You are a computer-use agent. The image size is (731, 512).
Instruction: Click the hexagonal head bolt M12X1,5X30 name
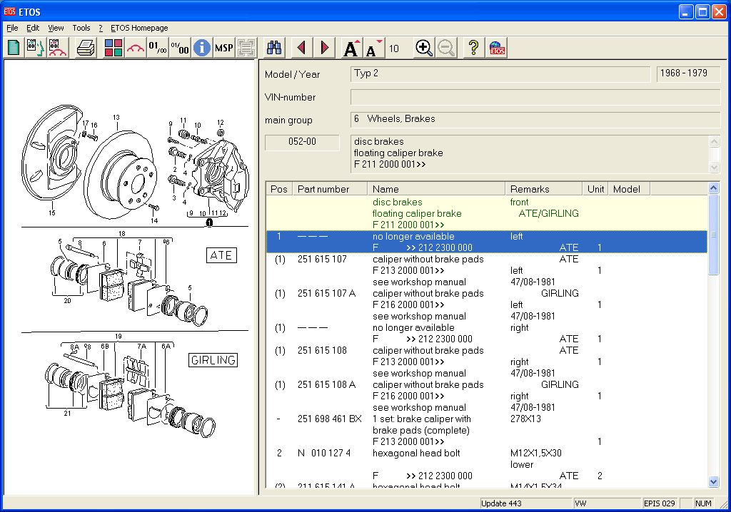(416, 453)
